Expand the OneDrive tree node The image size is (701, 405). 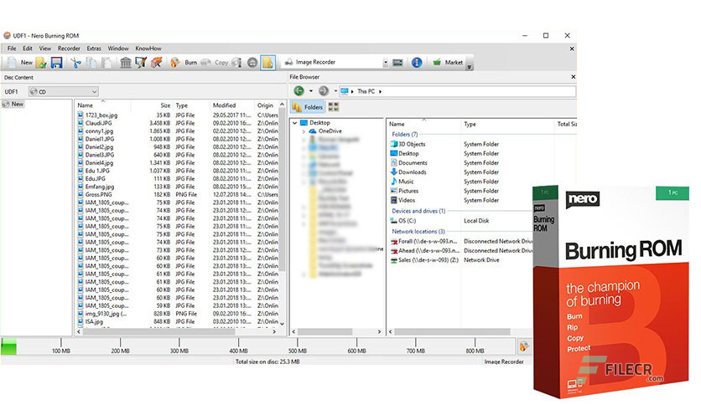pos(304,131)
